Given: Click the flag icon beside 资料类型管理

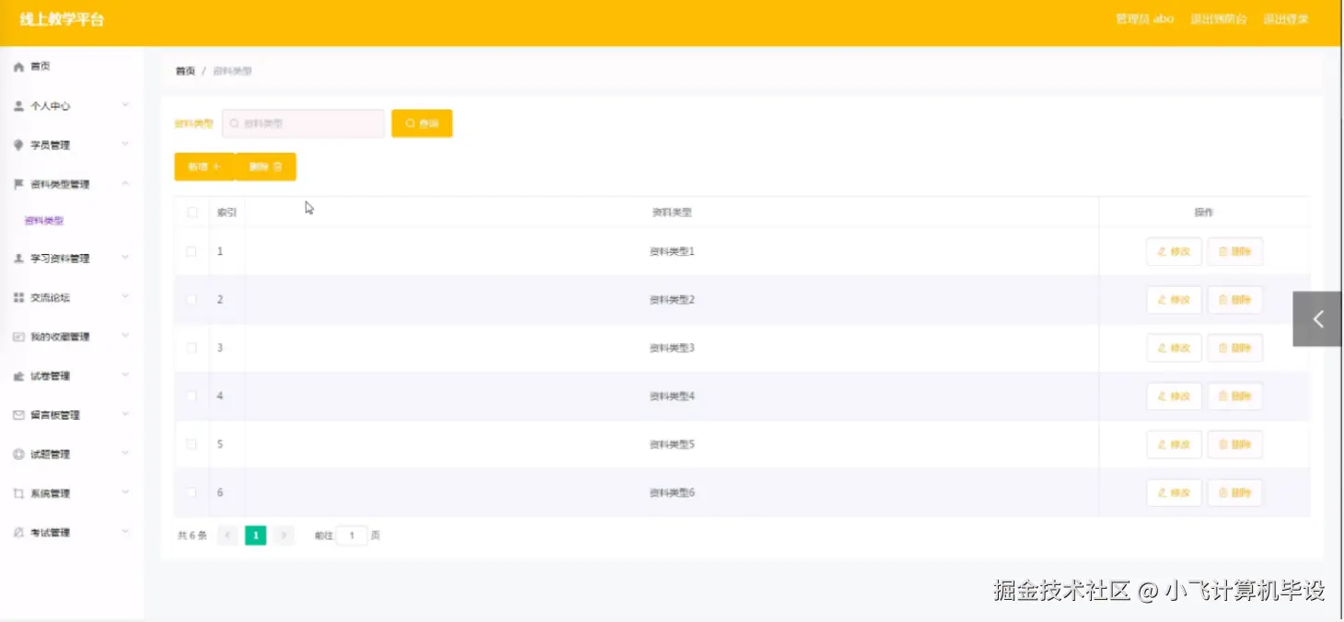Looking at the screenshot, I should pos(18,184).
